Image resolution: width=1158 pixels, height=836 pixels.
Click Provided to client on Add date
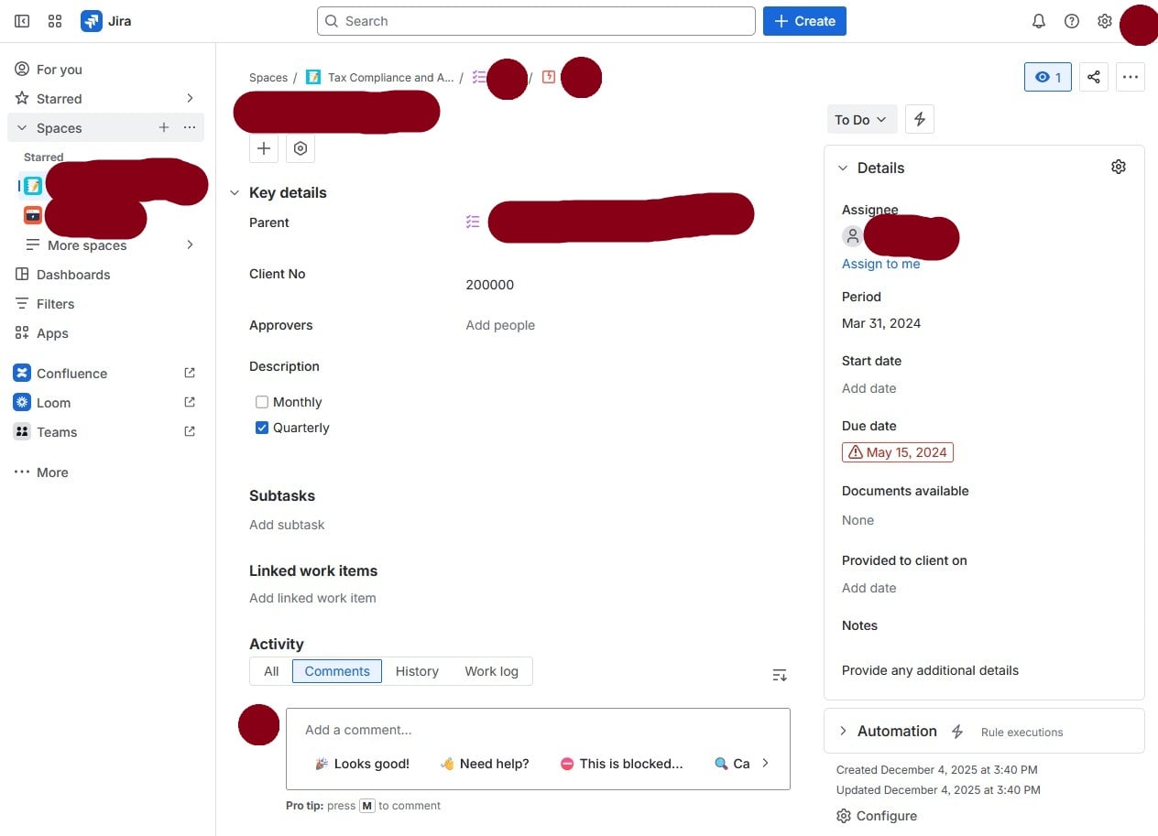pos(868,588)
